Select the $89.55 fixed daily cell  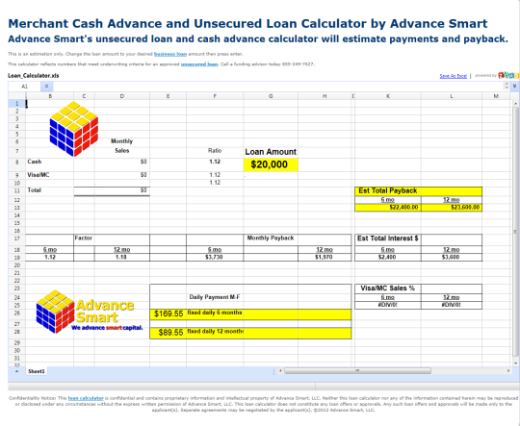(x=169, y=334)
